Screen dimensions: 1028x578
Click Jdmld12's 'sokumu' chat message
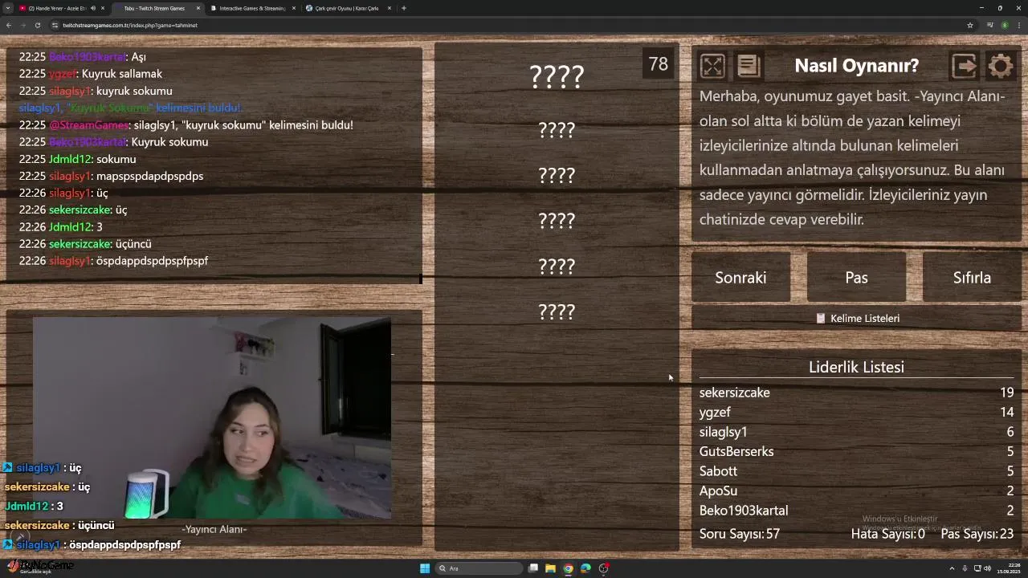click(77, 159)
